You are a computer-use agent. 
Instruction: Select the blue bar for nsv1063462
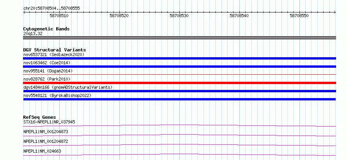click(x=179, y=67)
